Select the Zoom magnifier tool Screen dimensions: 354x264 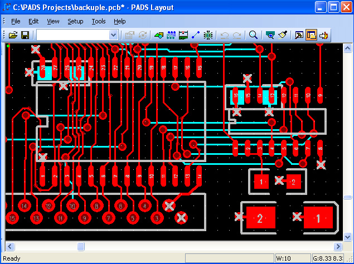(253, 35)
